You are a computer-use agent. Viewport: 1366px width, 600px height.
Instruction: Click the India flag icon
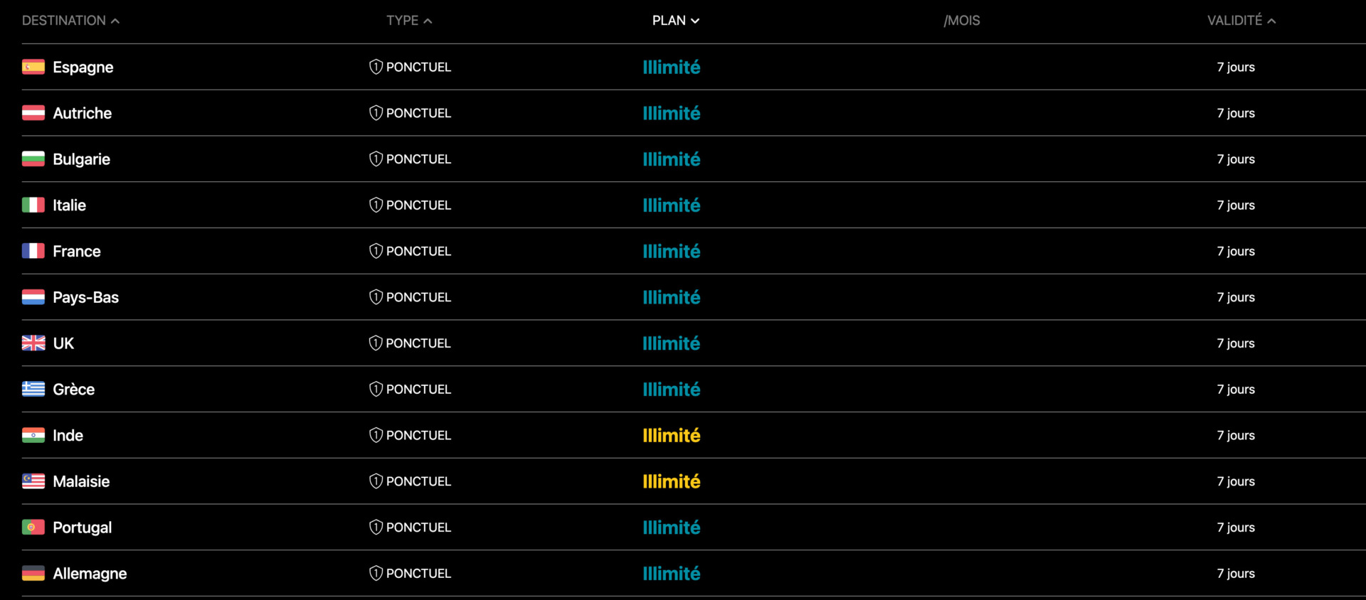pos(33,435)
